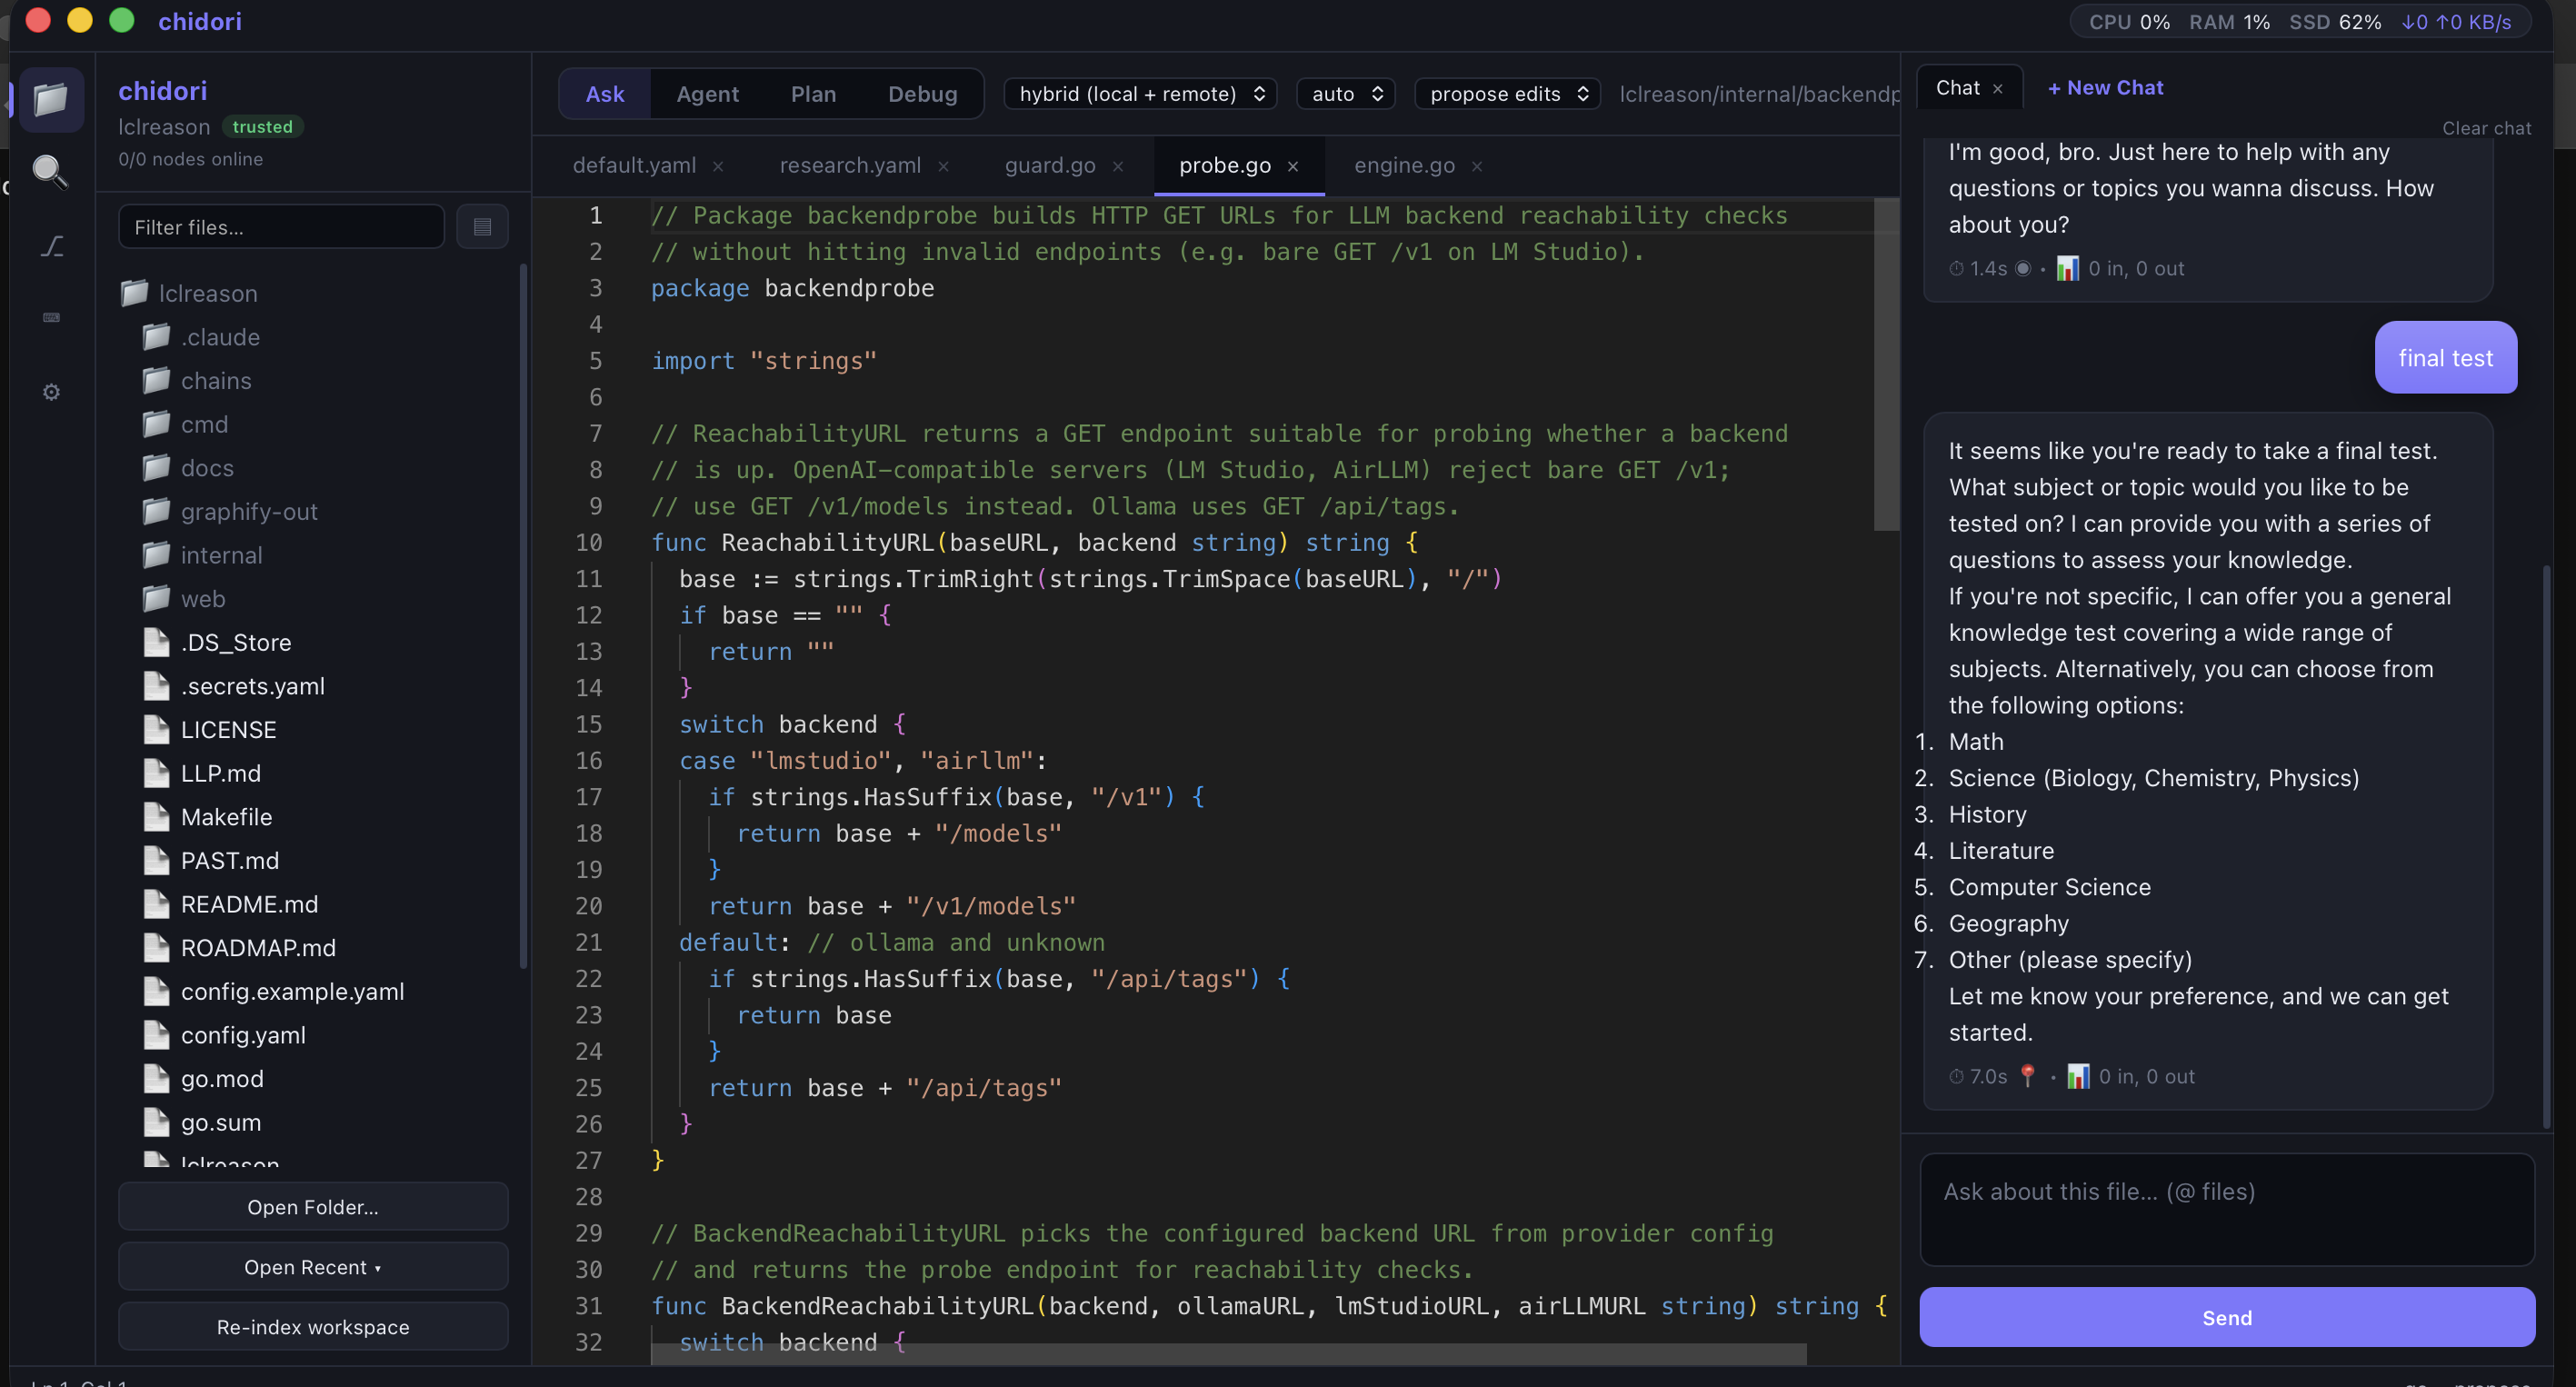The width and height of the screenshot is (2576, 1387).
Task: Click the Open Folder button
Action: coord(313,1207)
